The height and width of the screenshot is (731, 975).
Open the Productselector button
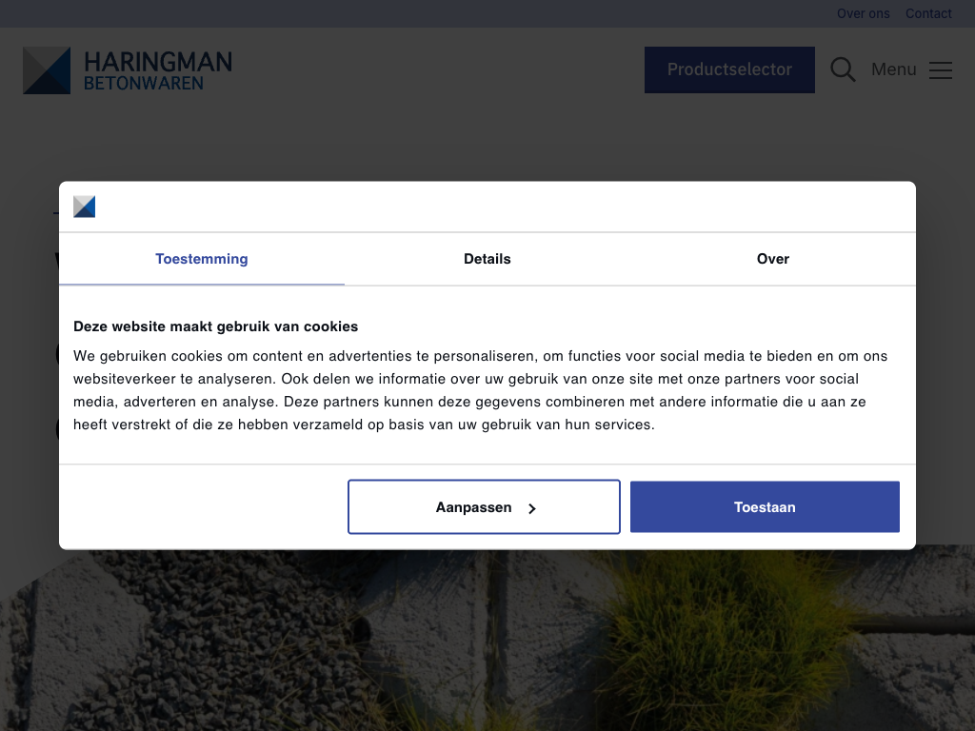pos(729,69)
